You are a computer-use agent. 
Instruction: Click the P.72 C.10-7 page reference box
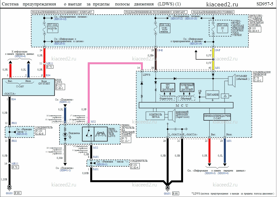pyautogui.click(x=127, y=140)
